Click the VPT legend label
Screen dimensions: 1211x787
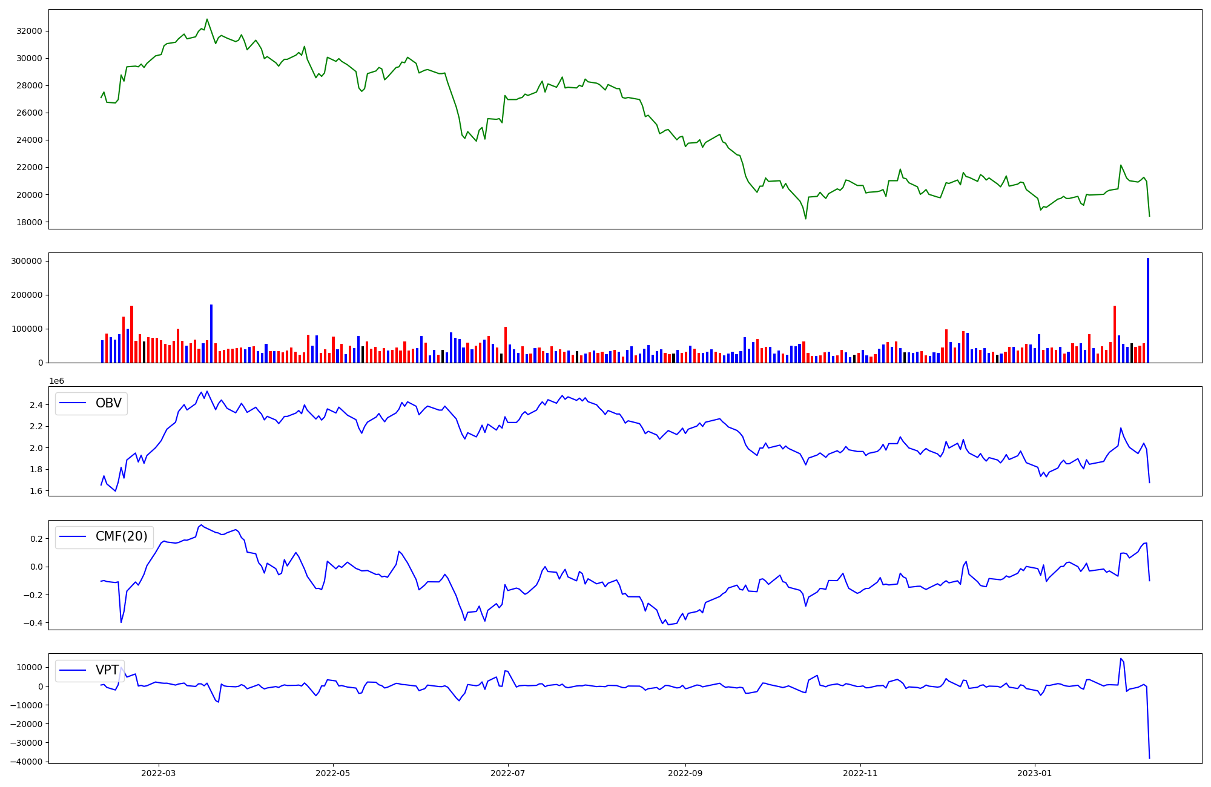(x=107, y=670)
